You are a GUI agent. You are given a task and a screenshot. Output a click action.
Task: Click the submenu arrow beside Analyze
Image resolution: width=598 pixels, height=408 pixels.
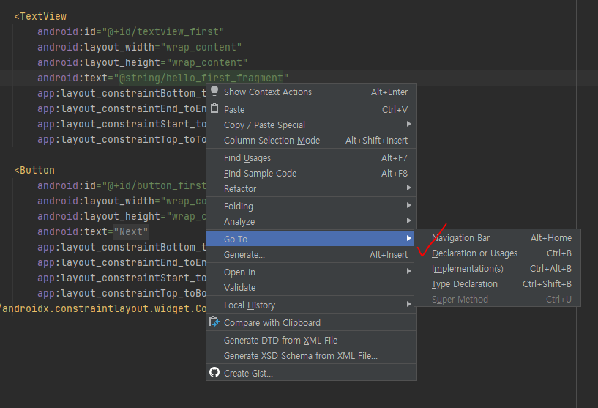click(x=408, y=220)
